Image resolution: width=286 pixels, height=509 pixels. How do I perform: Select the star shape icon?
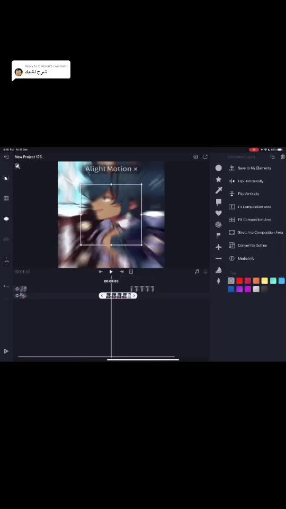point(219,180)
